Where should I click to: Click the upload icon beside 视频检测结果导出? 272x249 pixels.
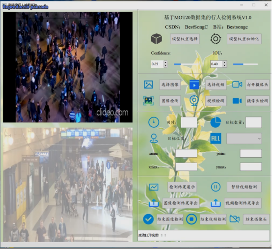tap(216, 203)
